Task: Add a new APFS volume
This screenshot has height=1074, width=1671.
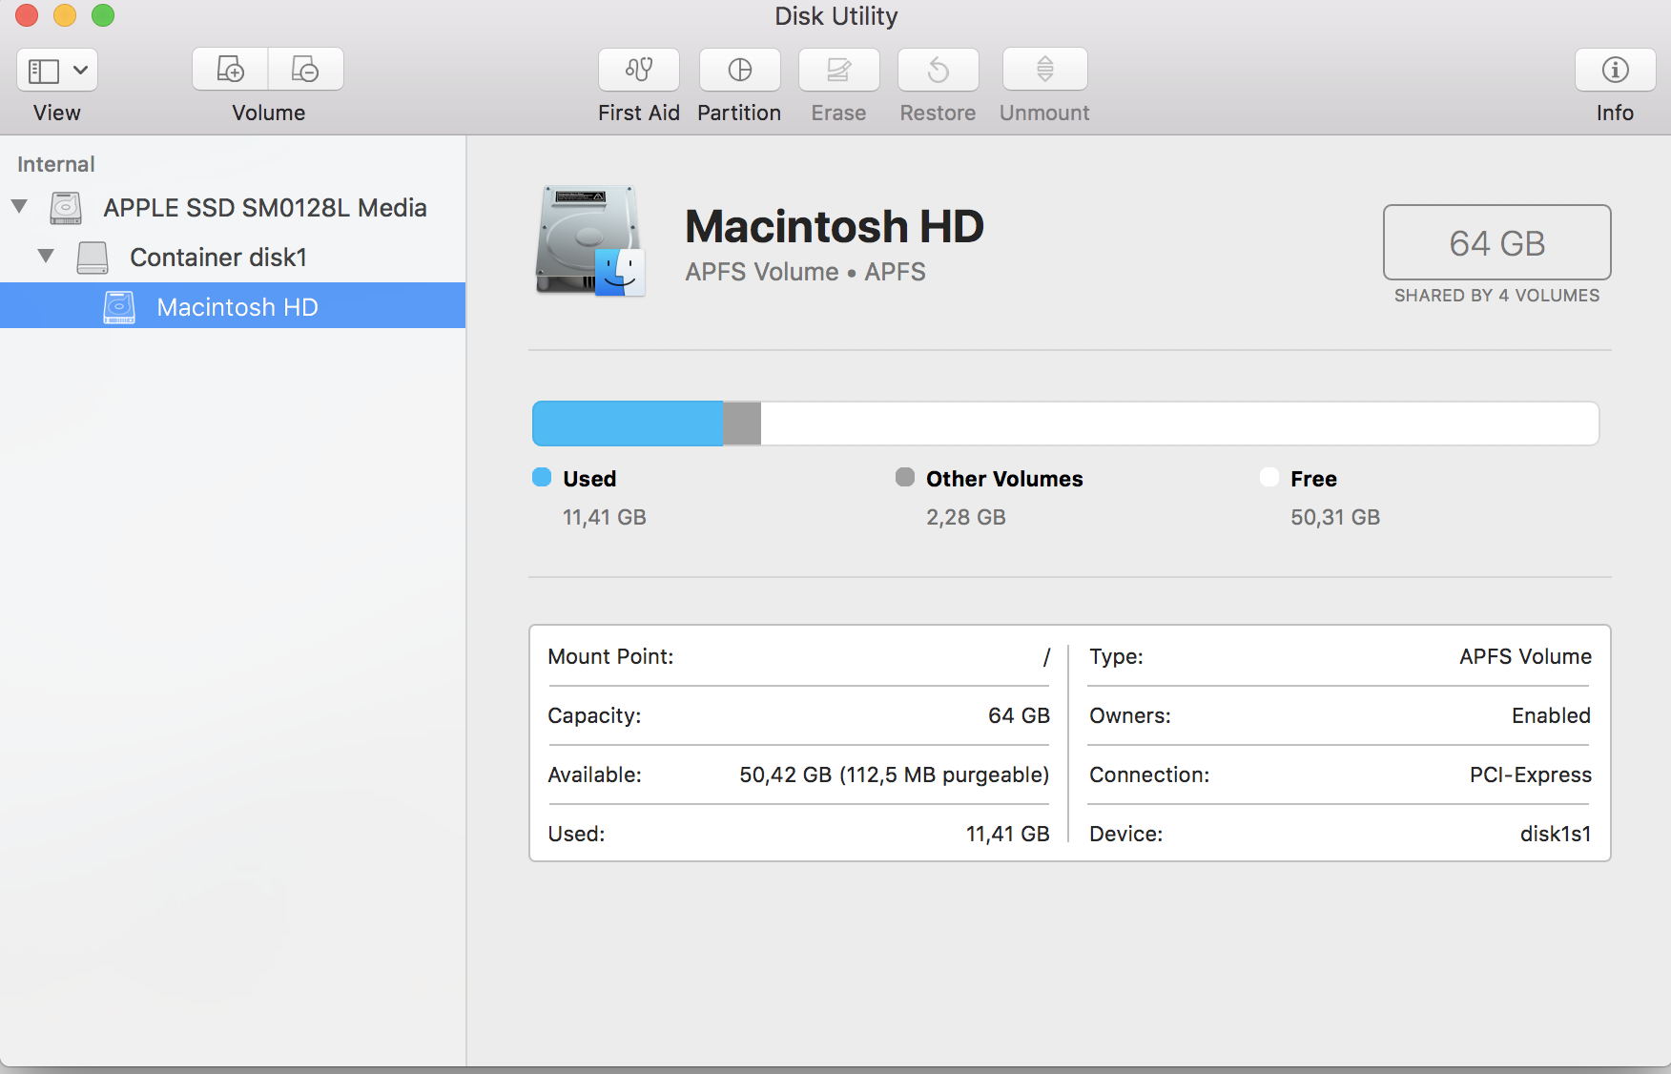Action: [230, 69]
